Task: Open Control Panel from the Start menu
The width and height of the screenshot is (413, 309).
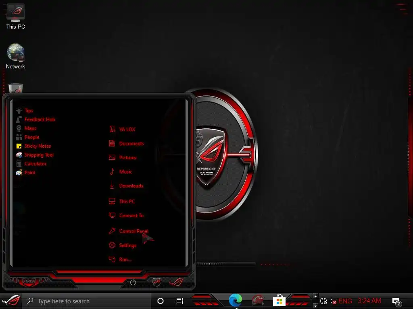Action: pyautogui.click(x=129, y=231)
